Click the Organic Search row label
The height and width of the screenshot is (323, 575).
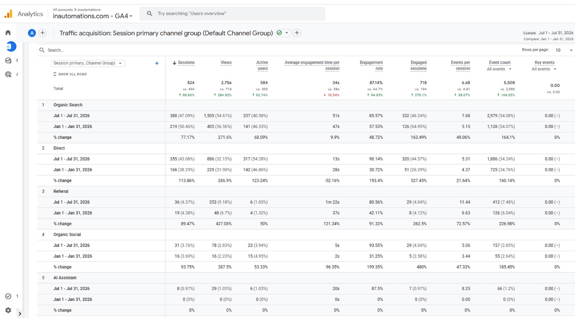[x=68, y=105]
